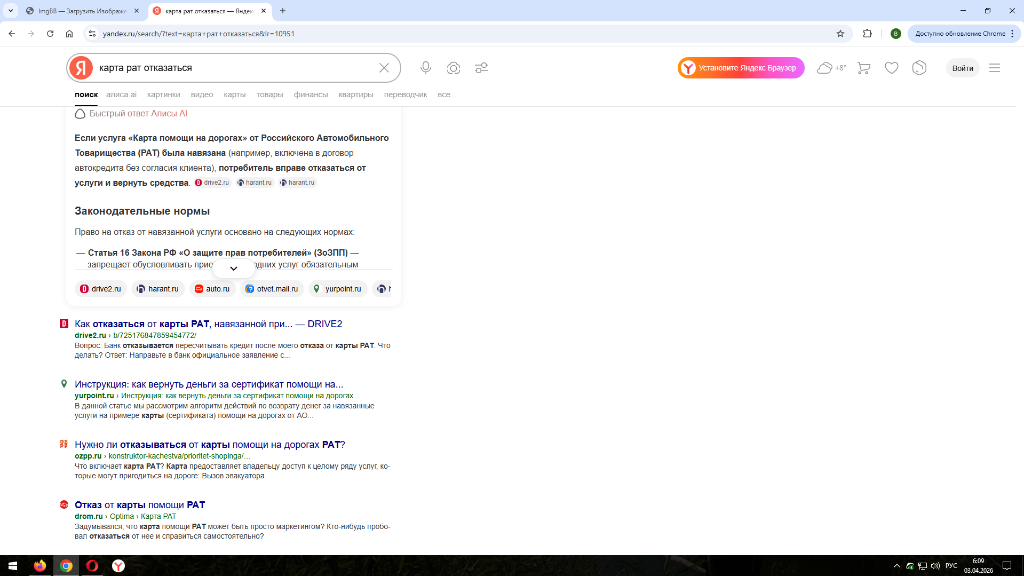Viewport: 1024px width, 576px height.
Task: Open the weather widget showing +8°
Action: tap(831, 68)
